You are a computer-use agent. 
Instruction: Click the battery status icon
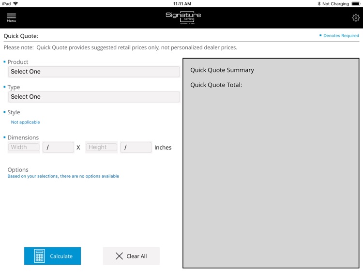coord(356,4)
